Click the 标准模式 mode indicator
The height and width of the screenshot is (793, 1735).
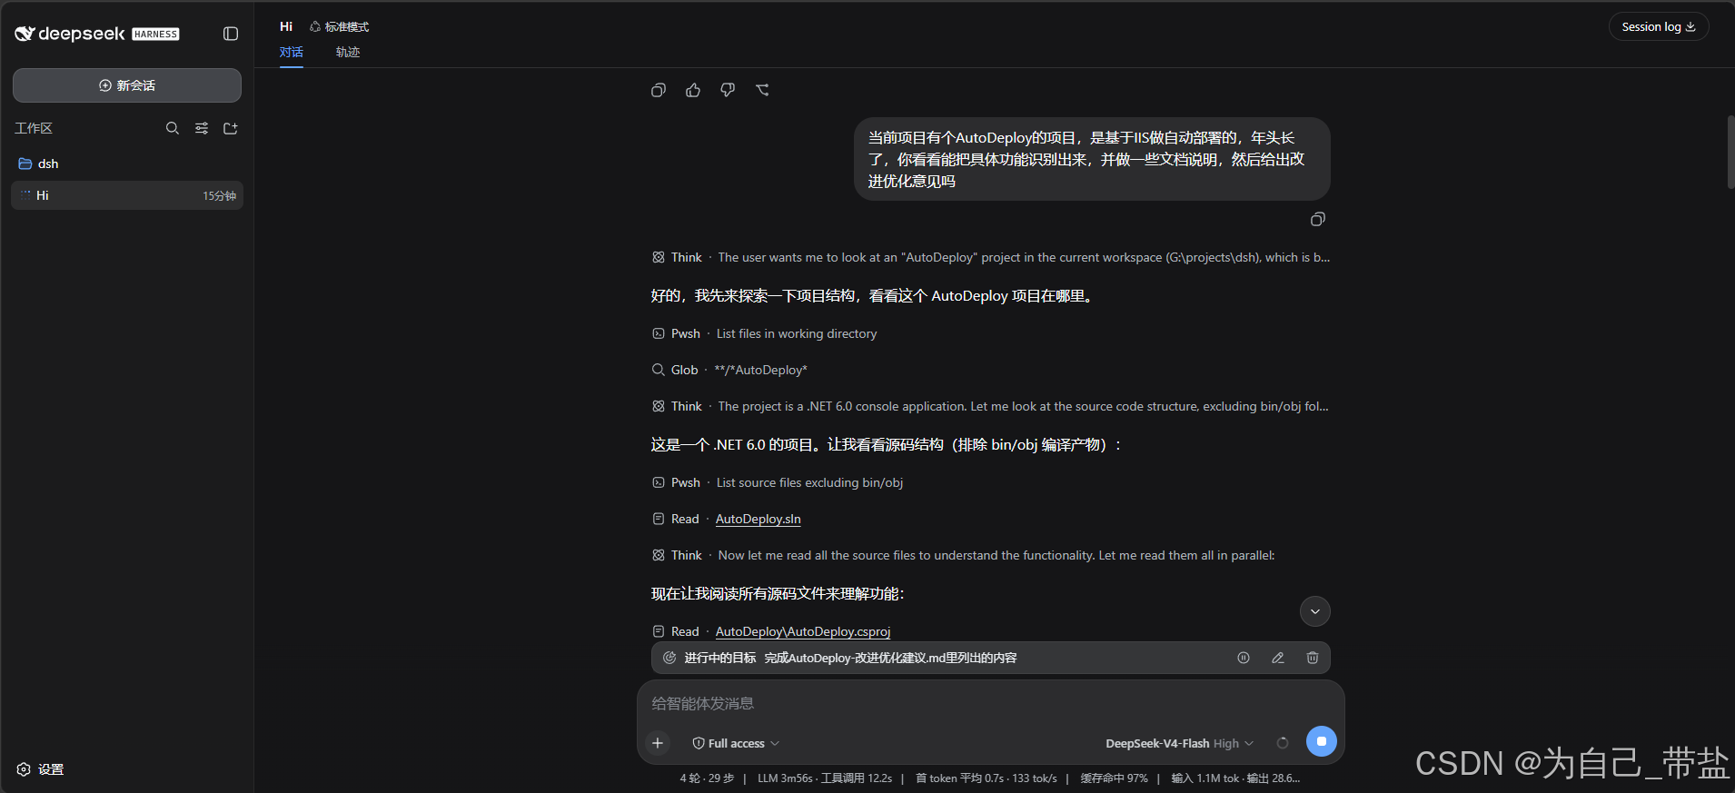(340, 26)
